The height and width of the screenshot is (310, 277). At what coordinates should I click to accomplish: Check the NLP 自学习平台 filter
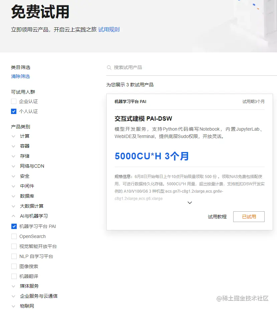tap(14, 256)
